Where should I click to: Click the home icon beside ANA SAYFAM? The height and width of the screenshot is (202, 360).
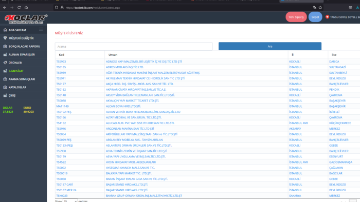pos(5,30)
